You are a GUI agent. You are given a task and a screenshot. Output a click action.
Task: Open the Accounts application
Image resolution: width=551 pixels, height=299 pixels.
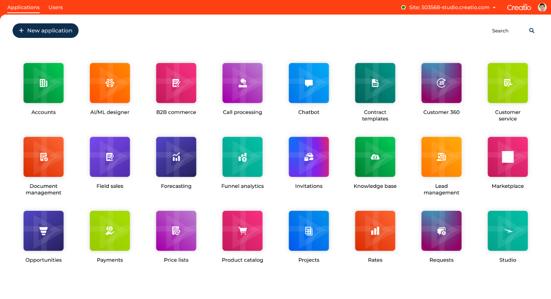(x=43, y=83)
